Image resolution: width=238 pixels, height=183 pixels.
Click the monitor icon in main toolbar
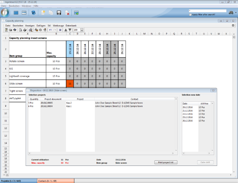[x=76, y=13]
